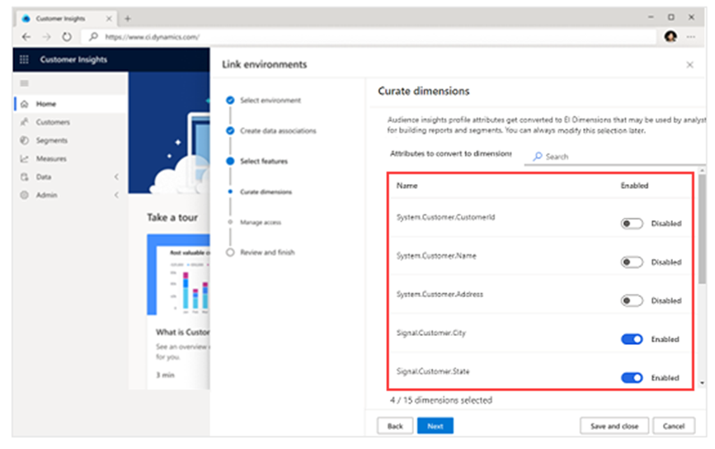Click the attributes Search field

pos(614,157)
